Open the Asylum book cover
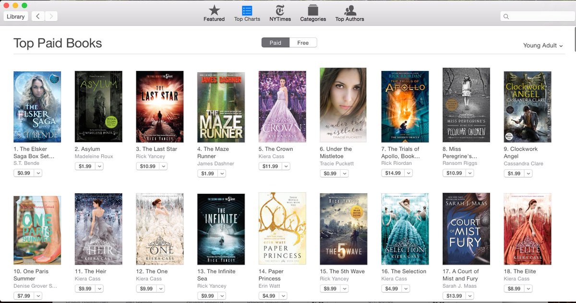The width and height of the screenshot is (576, 303). [98, 107]
